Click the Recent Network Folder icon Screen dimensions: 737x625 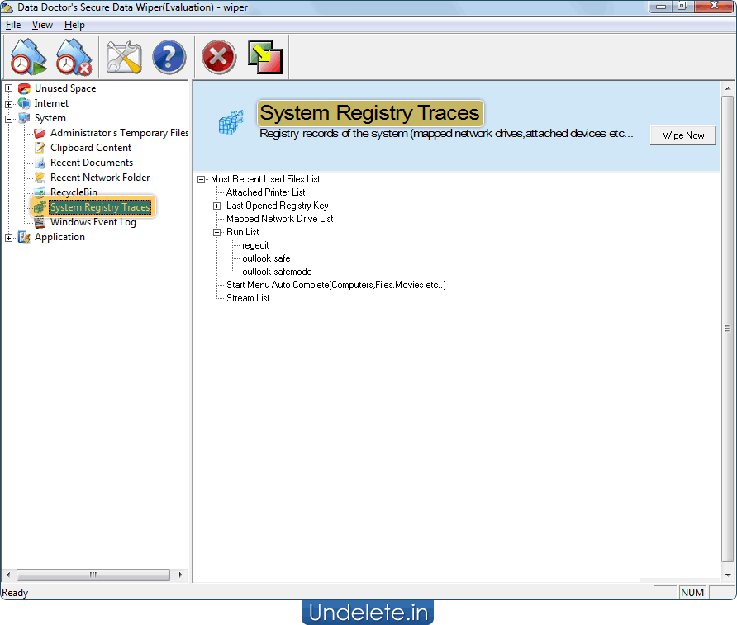pos(40,178)
